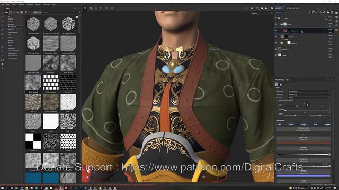Viewport: 339px width, 190px height.
Task: Open the UV Wrap dropdown
Action: coord(309,98)
